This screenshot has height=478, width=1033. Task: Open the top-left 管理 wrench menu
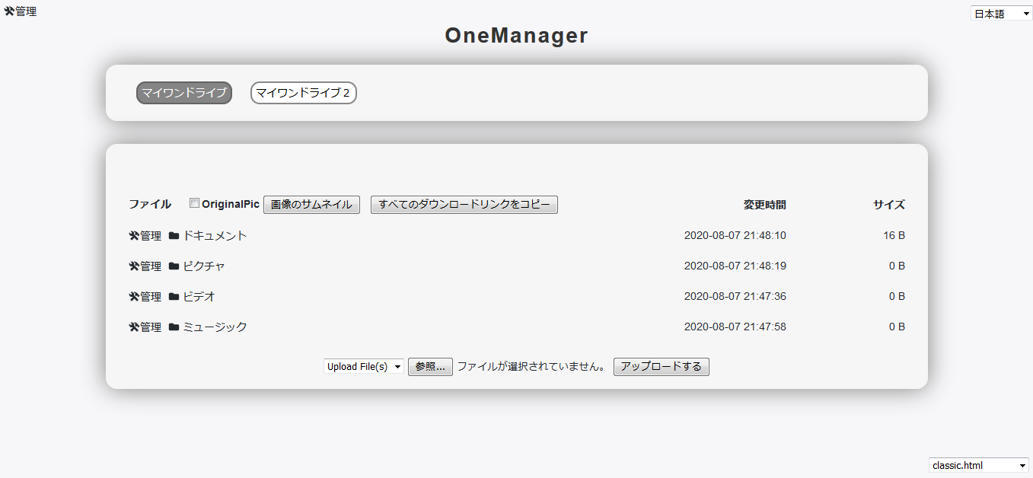(x=21, y=11)
